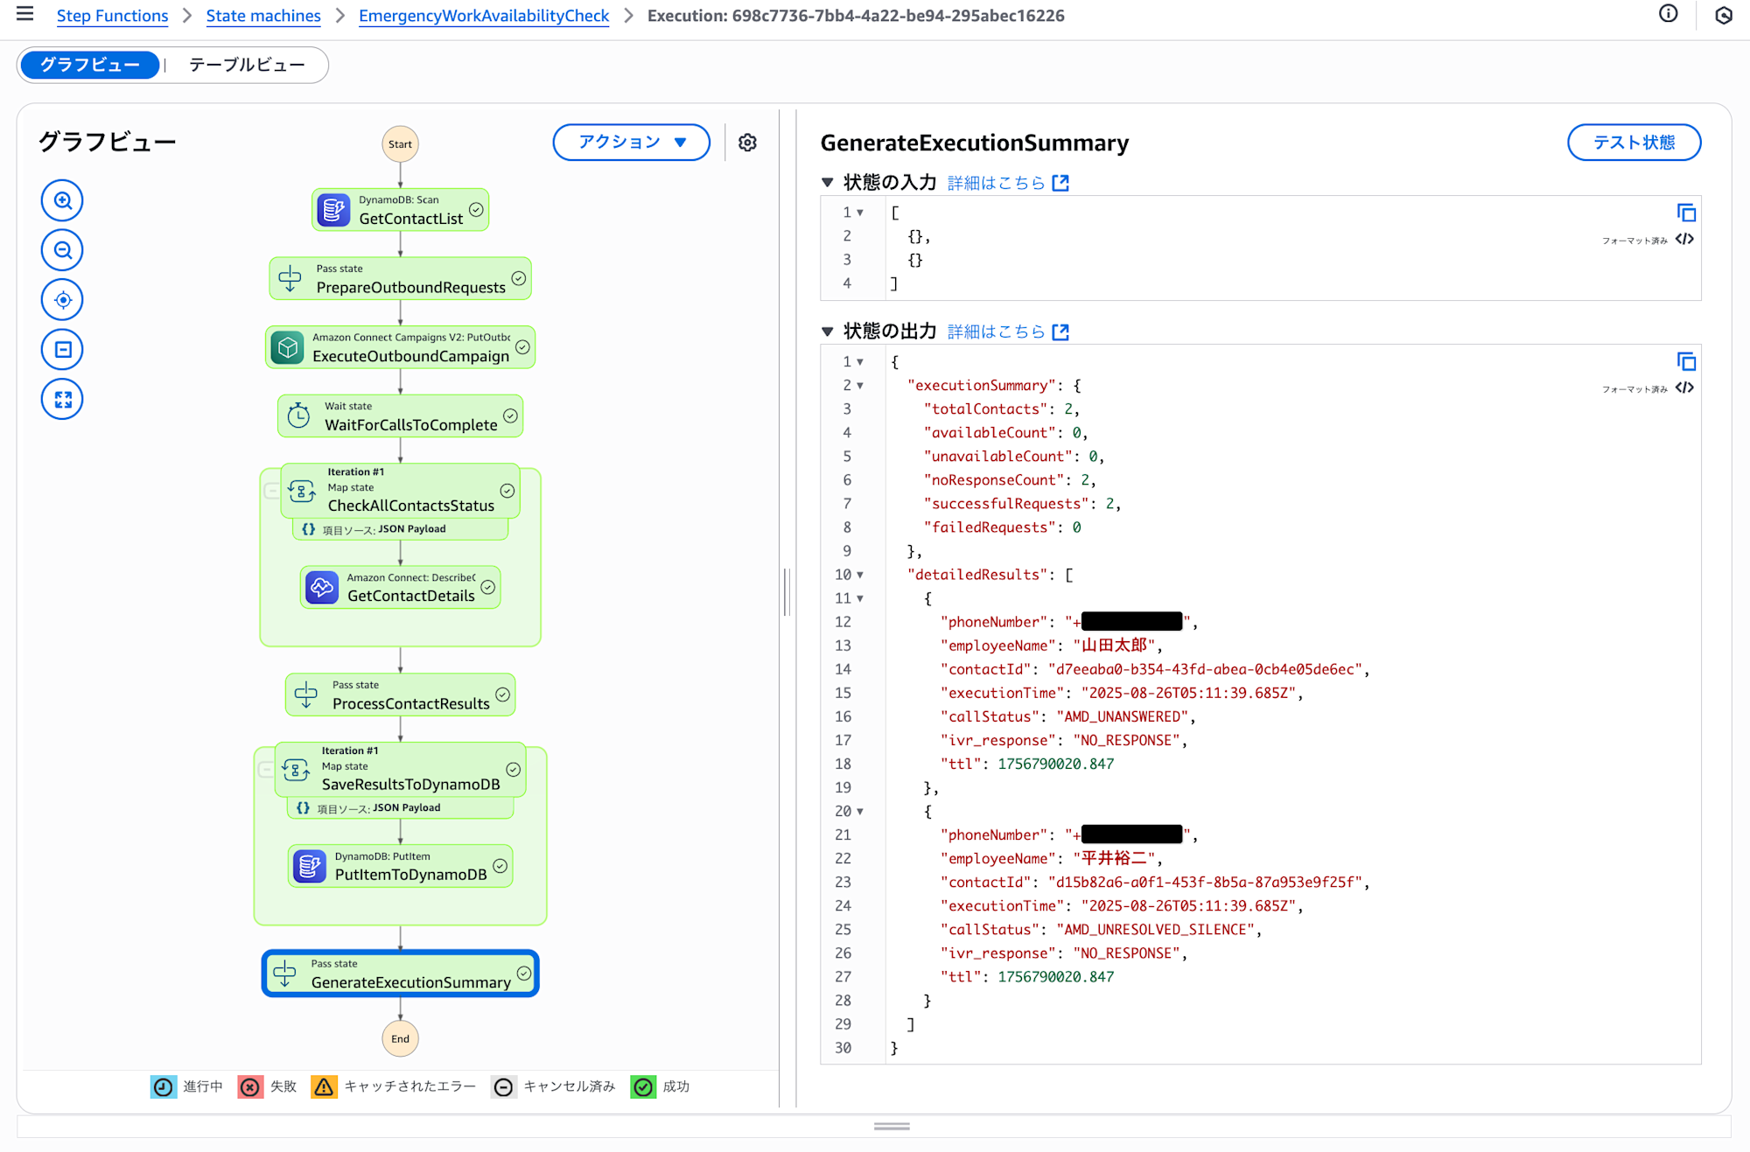The width and height of the screenshot is (1750, 1152).
Task: Click the vertical panel splitter handle
Action: [x=787, y=592]
